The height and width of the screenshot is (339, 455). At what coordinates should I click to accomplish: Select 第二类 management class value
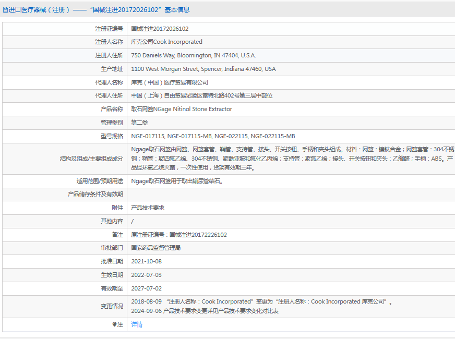tap(139, 123)
